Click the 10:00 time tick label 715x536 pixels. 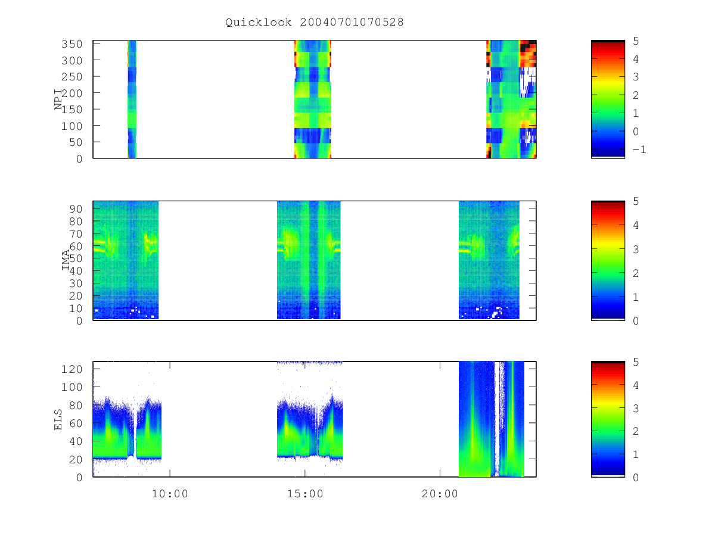pyautogui.click(x=170, y=493)
